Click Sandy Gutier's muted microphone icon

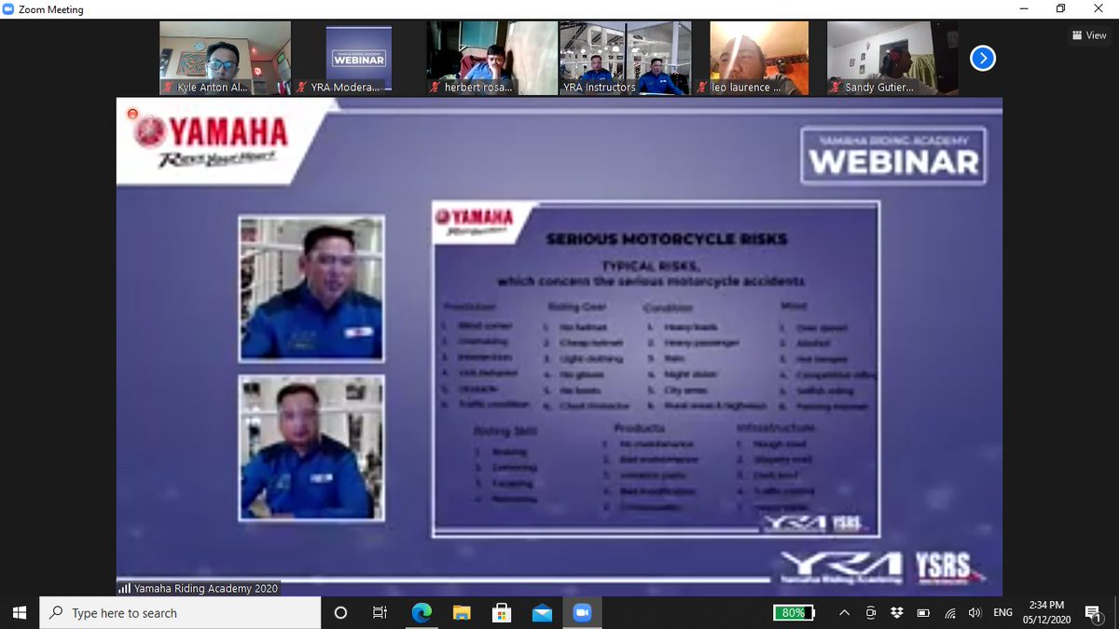836,87
